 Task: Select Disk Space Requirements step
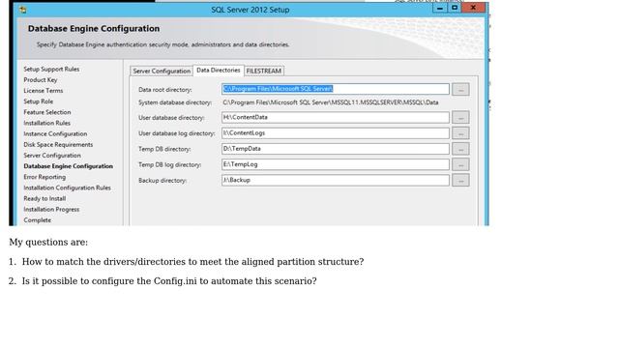pyautogui.click(x=58, y=144)
